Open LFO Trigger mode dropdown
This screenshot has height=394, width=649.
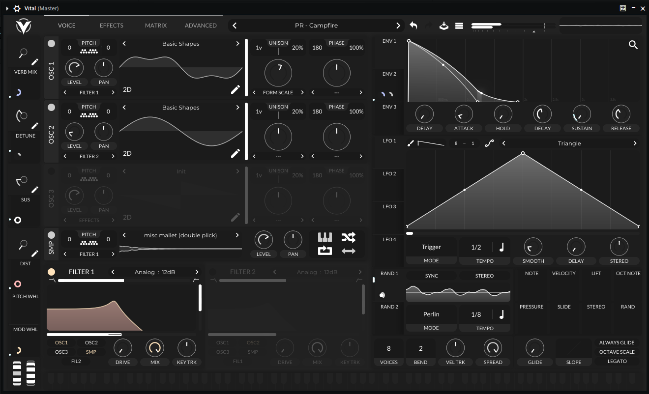[x=431, y=247]
